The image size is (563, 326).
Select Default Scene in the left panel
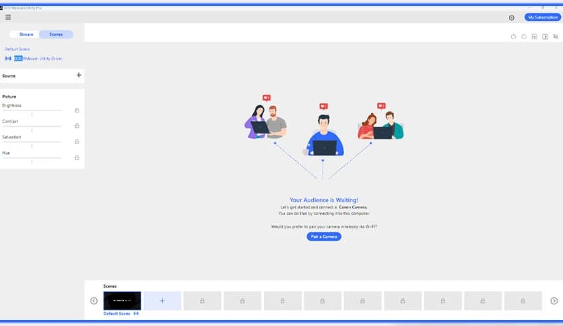18,48
